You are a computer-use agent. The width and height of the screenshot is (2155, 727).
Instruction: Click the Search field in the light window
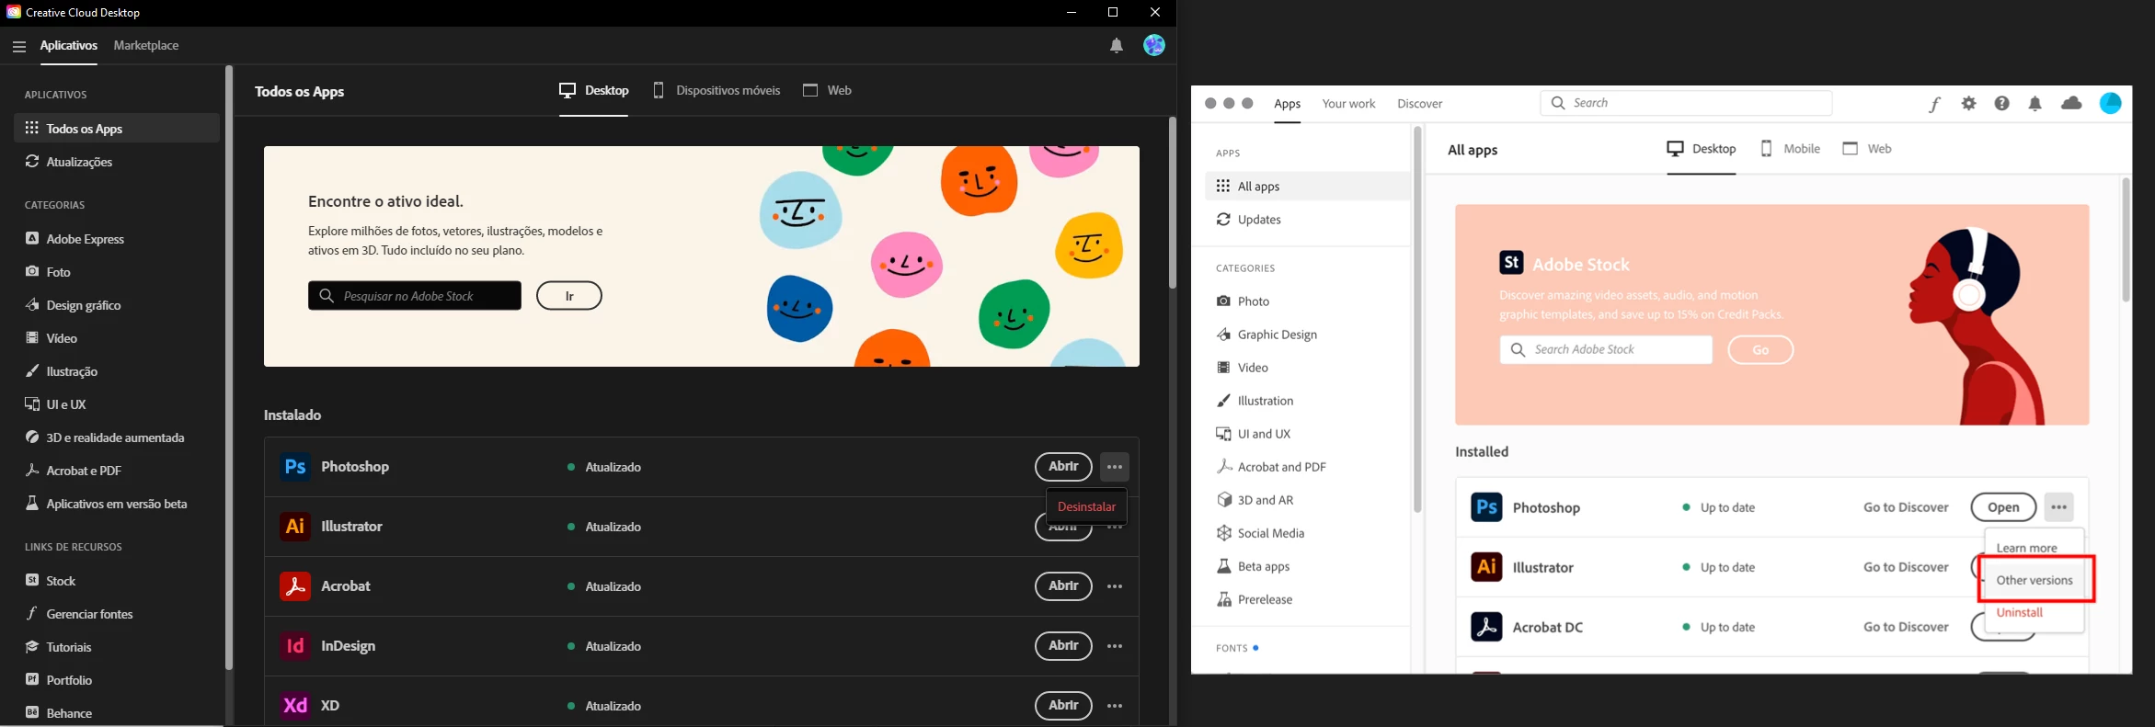(1686, 103)
